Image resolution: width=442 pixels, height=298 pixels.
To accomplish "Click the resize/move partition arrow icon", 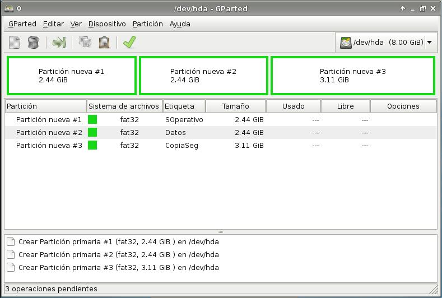I will (59, 43).
